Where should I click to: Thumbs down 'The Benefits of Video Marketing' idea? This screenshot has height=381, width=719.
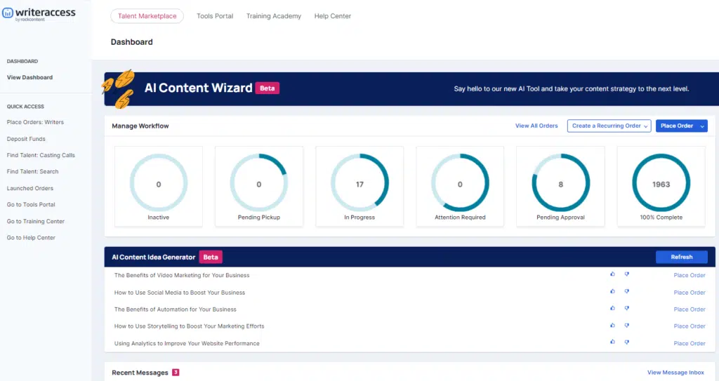(x=627, y=274)
